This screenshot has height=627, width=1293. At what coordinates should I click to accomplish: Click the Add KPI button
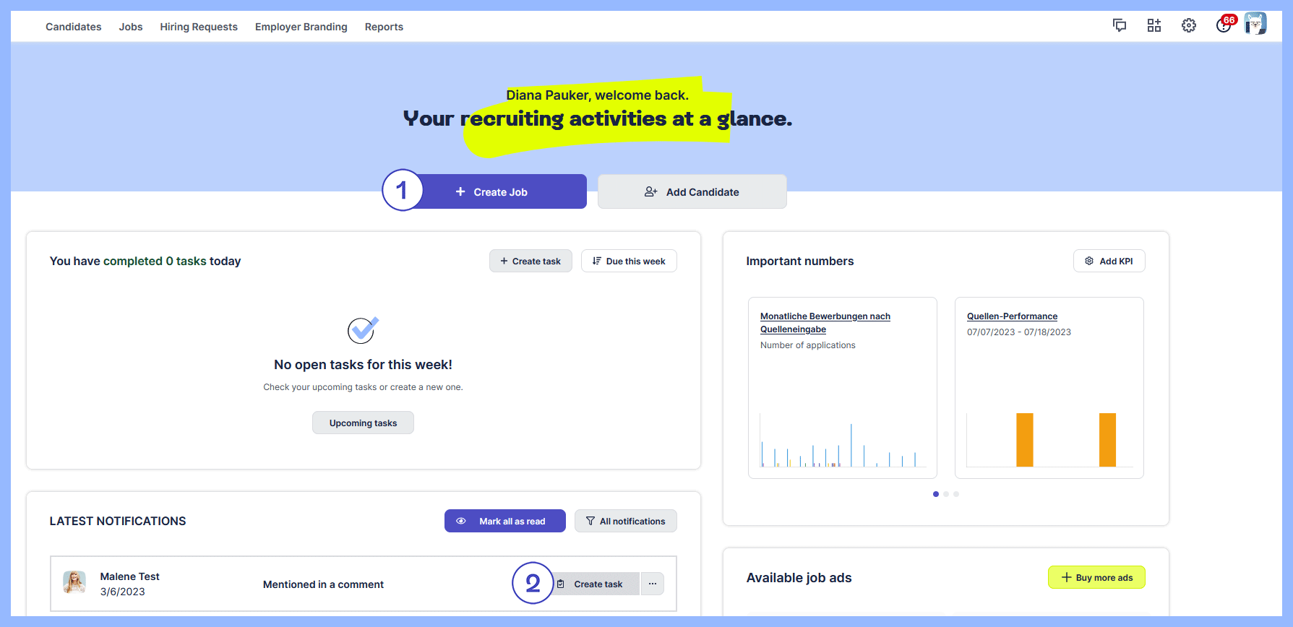[x=1109, y=261]
